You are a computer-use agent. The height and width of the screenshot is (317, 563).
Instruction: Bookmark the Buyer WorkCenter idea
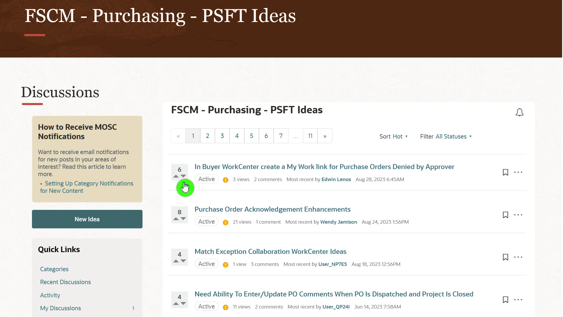tap(506, 172)
